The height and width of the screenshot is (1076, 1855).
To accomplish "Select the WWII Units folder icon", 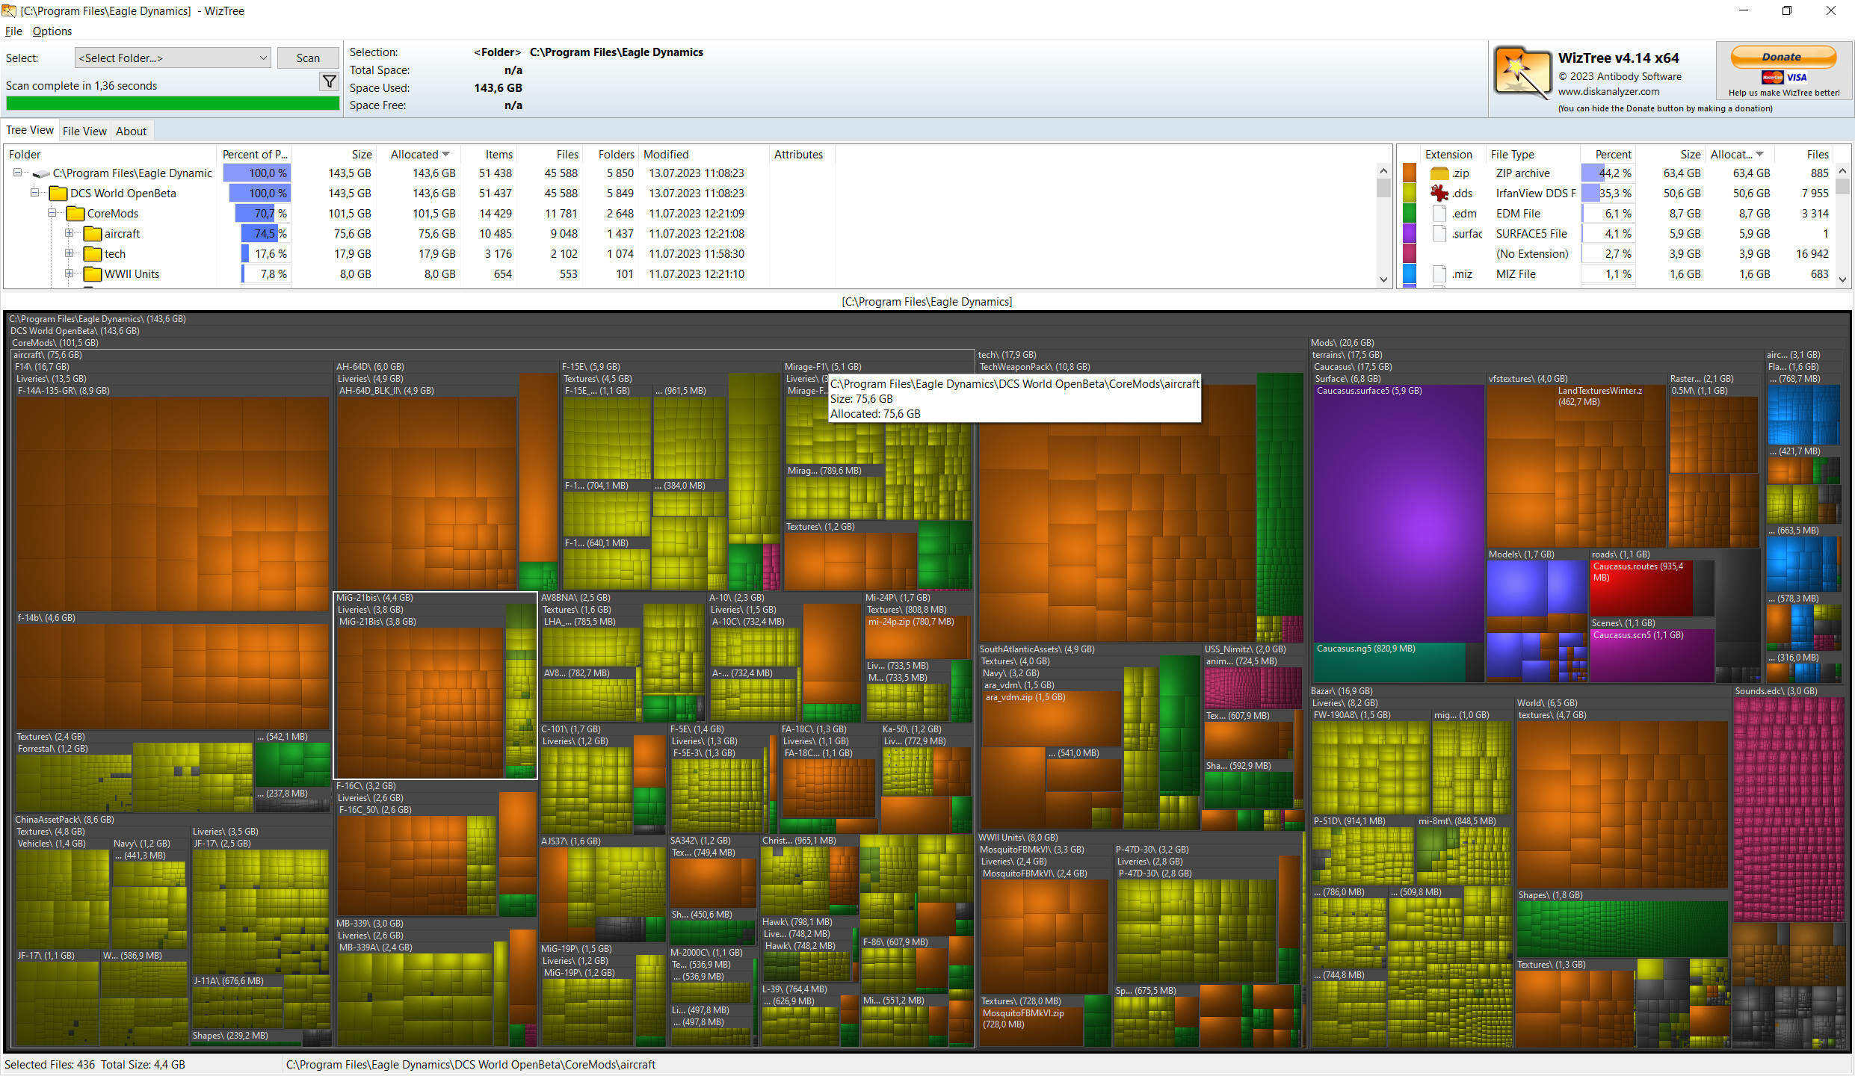I will pyautogui.click(x=93, y=274).
